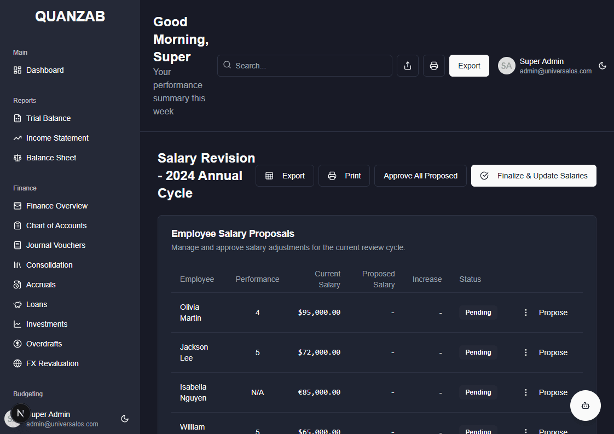
Task: Click the Loans piggy bank icon
Action: point(17,304)
